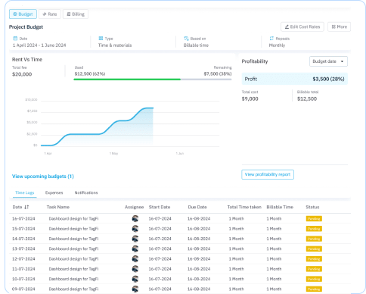Select the Time Logs tab

[x=25, y=192]
